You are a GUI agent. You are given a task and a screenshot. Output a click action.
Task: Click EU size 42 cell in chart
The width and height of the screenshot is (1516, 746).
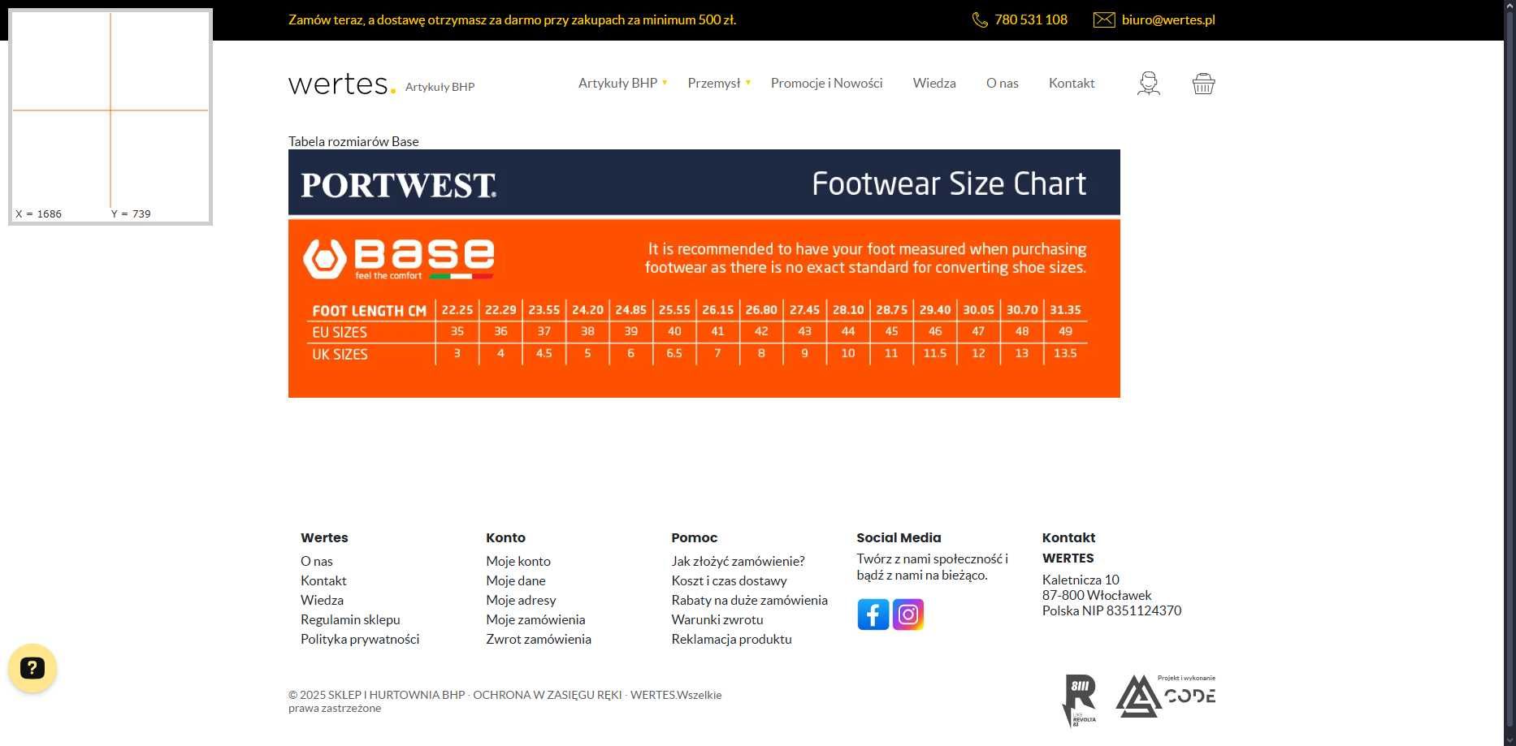[x=761, y=331]
